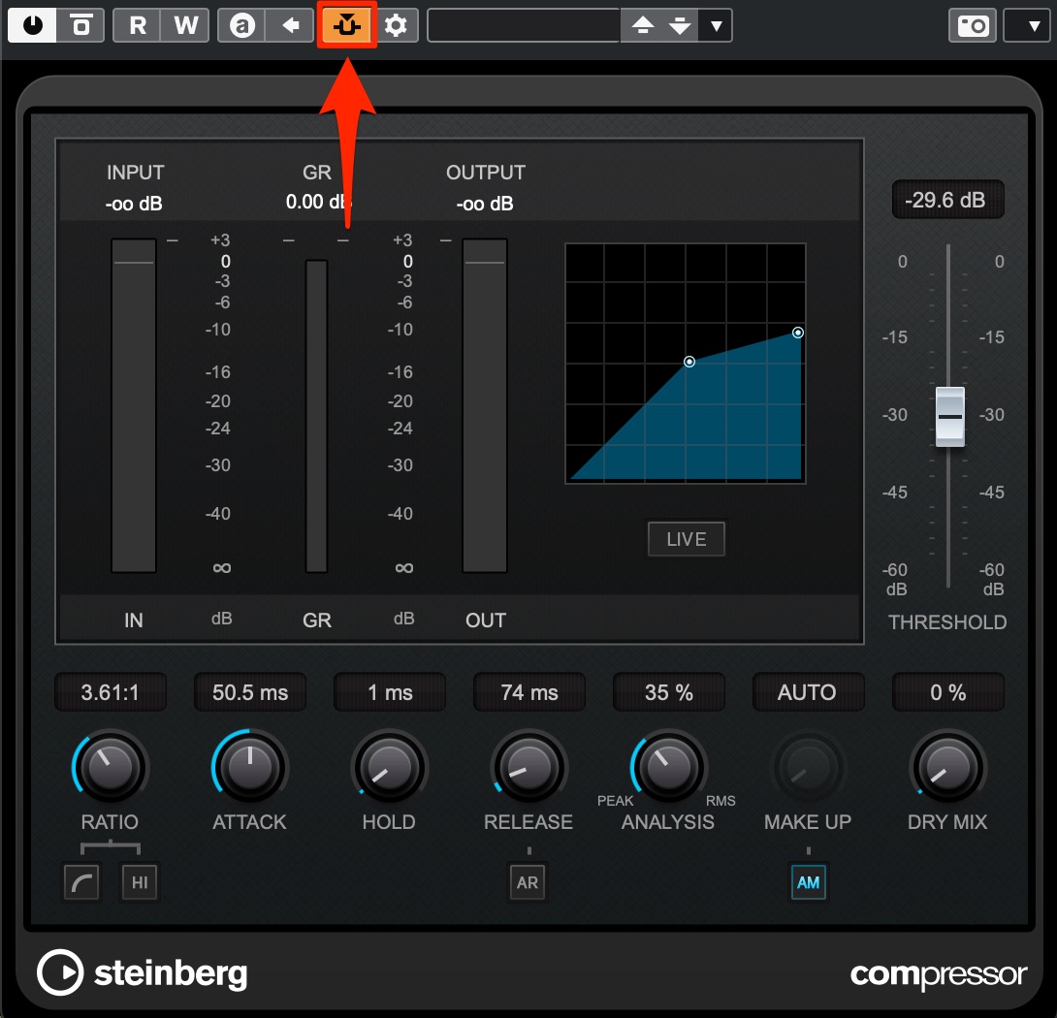The image size is (1057, 1018).
Task: Click the DRY MIX knob
Action: 947,767
